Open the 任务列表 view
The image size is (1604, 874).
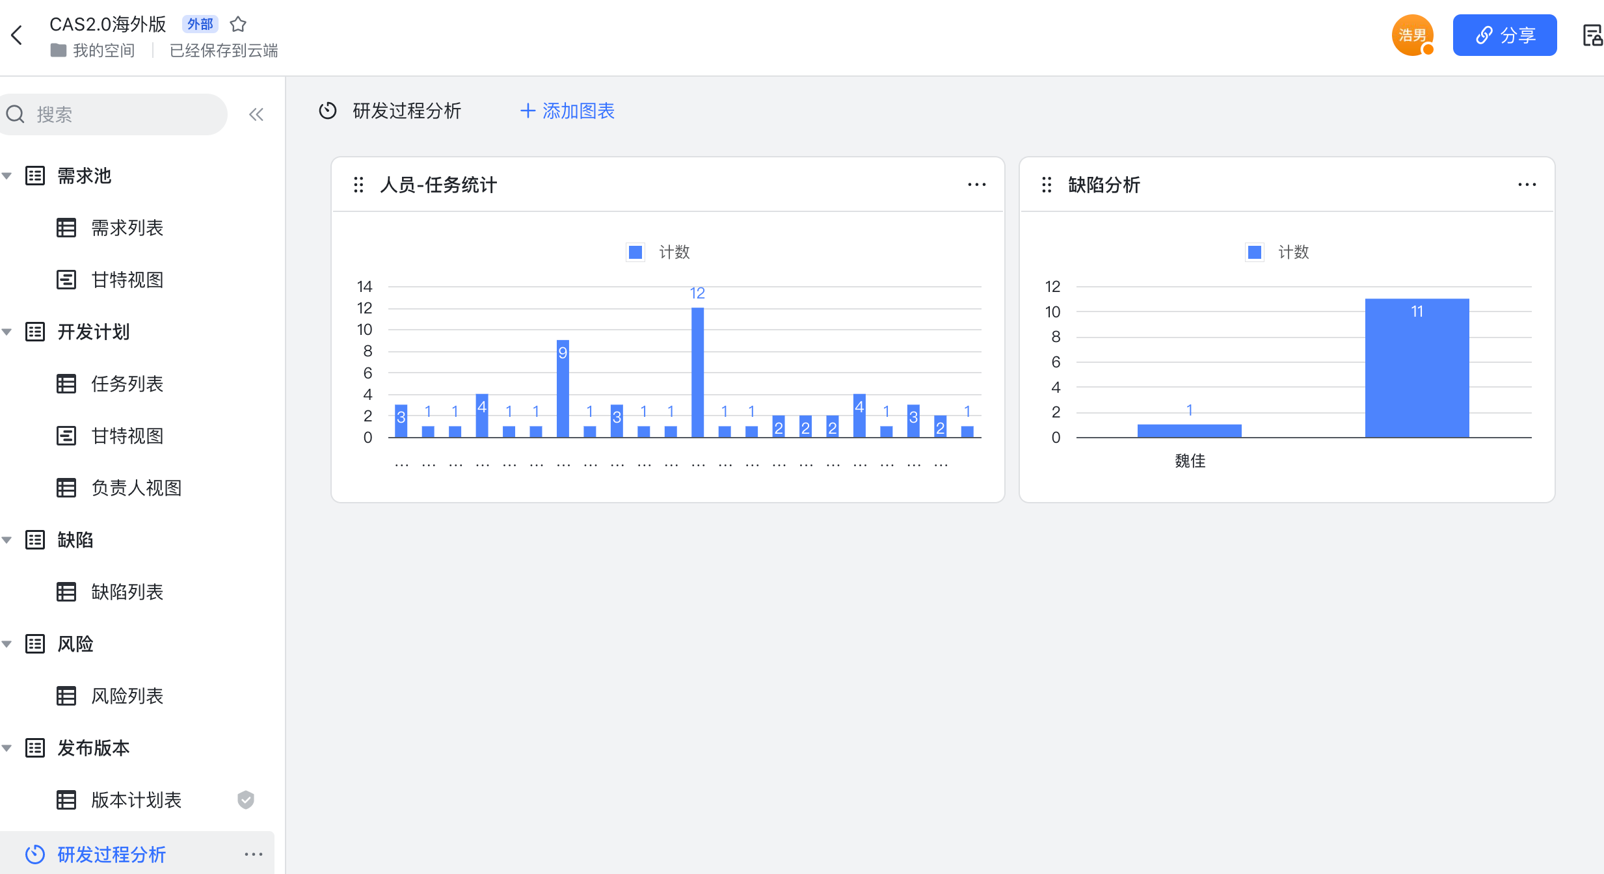pos(127,384)
